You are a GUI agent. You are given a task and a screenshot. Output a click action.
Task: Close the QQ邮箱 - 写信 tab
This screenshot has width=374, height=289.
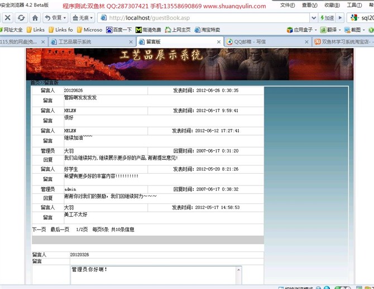[306, 42]
